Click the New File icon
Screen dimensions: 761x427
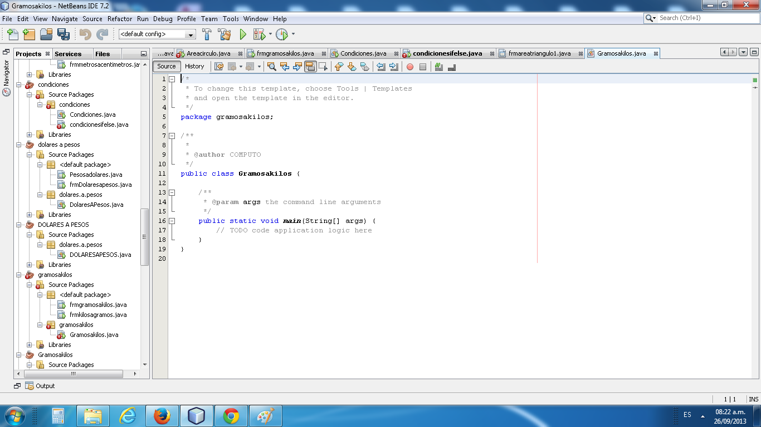[12, 34]
